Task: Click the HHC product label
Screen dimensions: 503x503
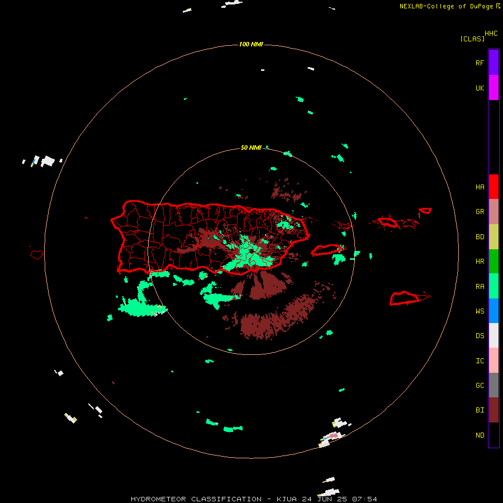Action: tap(491, 34)
